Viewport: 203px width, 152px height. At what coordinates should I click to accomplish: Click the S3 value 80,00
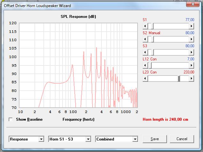click(x=190, y=46)
